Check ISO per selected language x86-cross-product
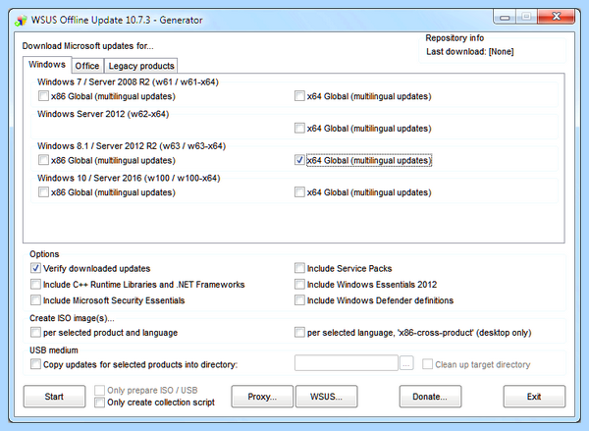Viewport: 589px width, 431px height. coord(299,333)
